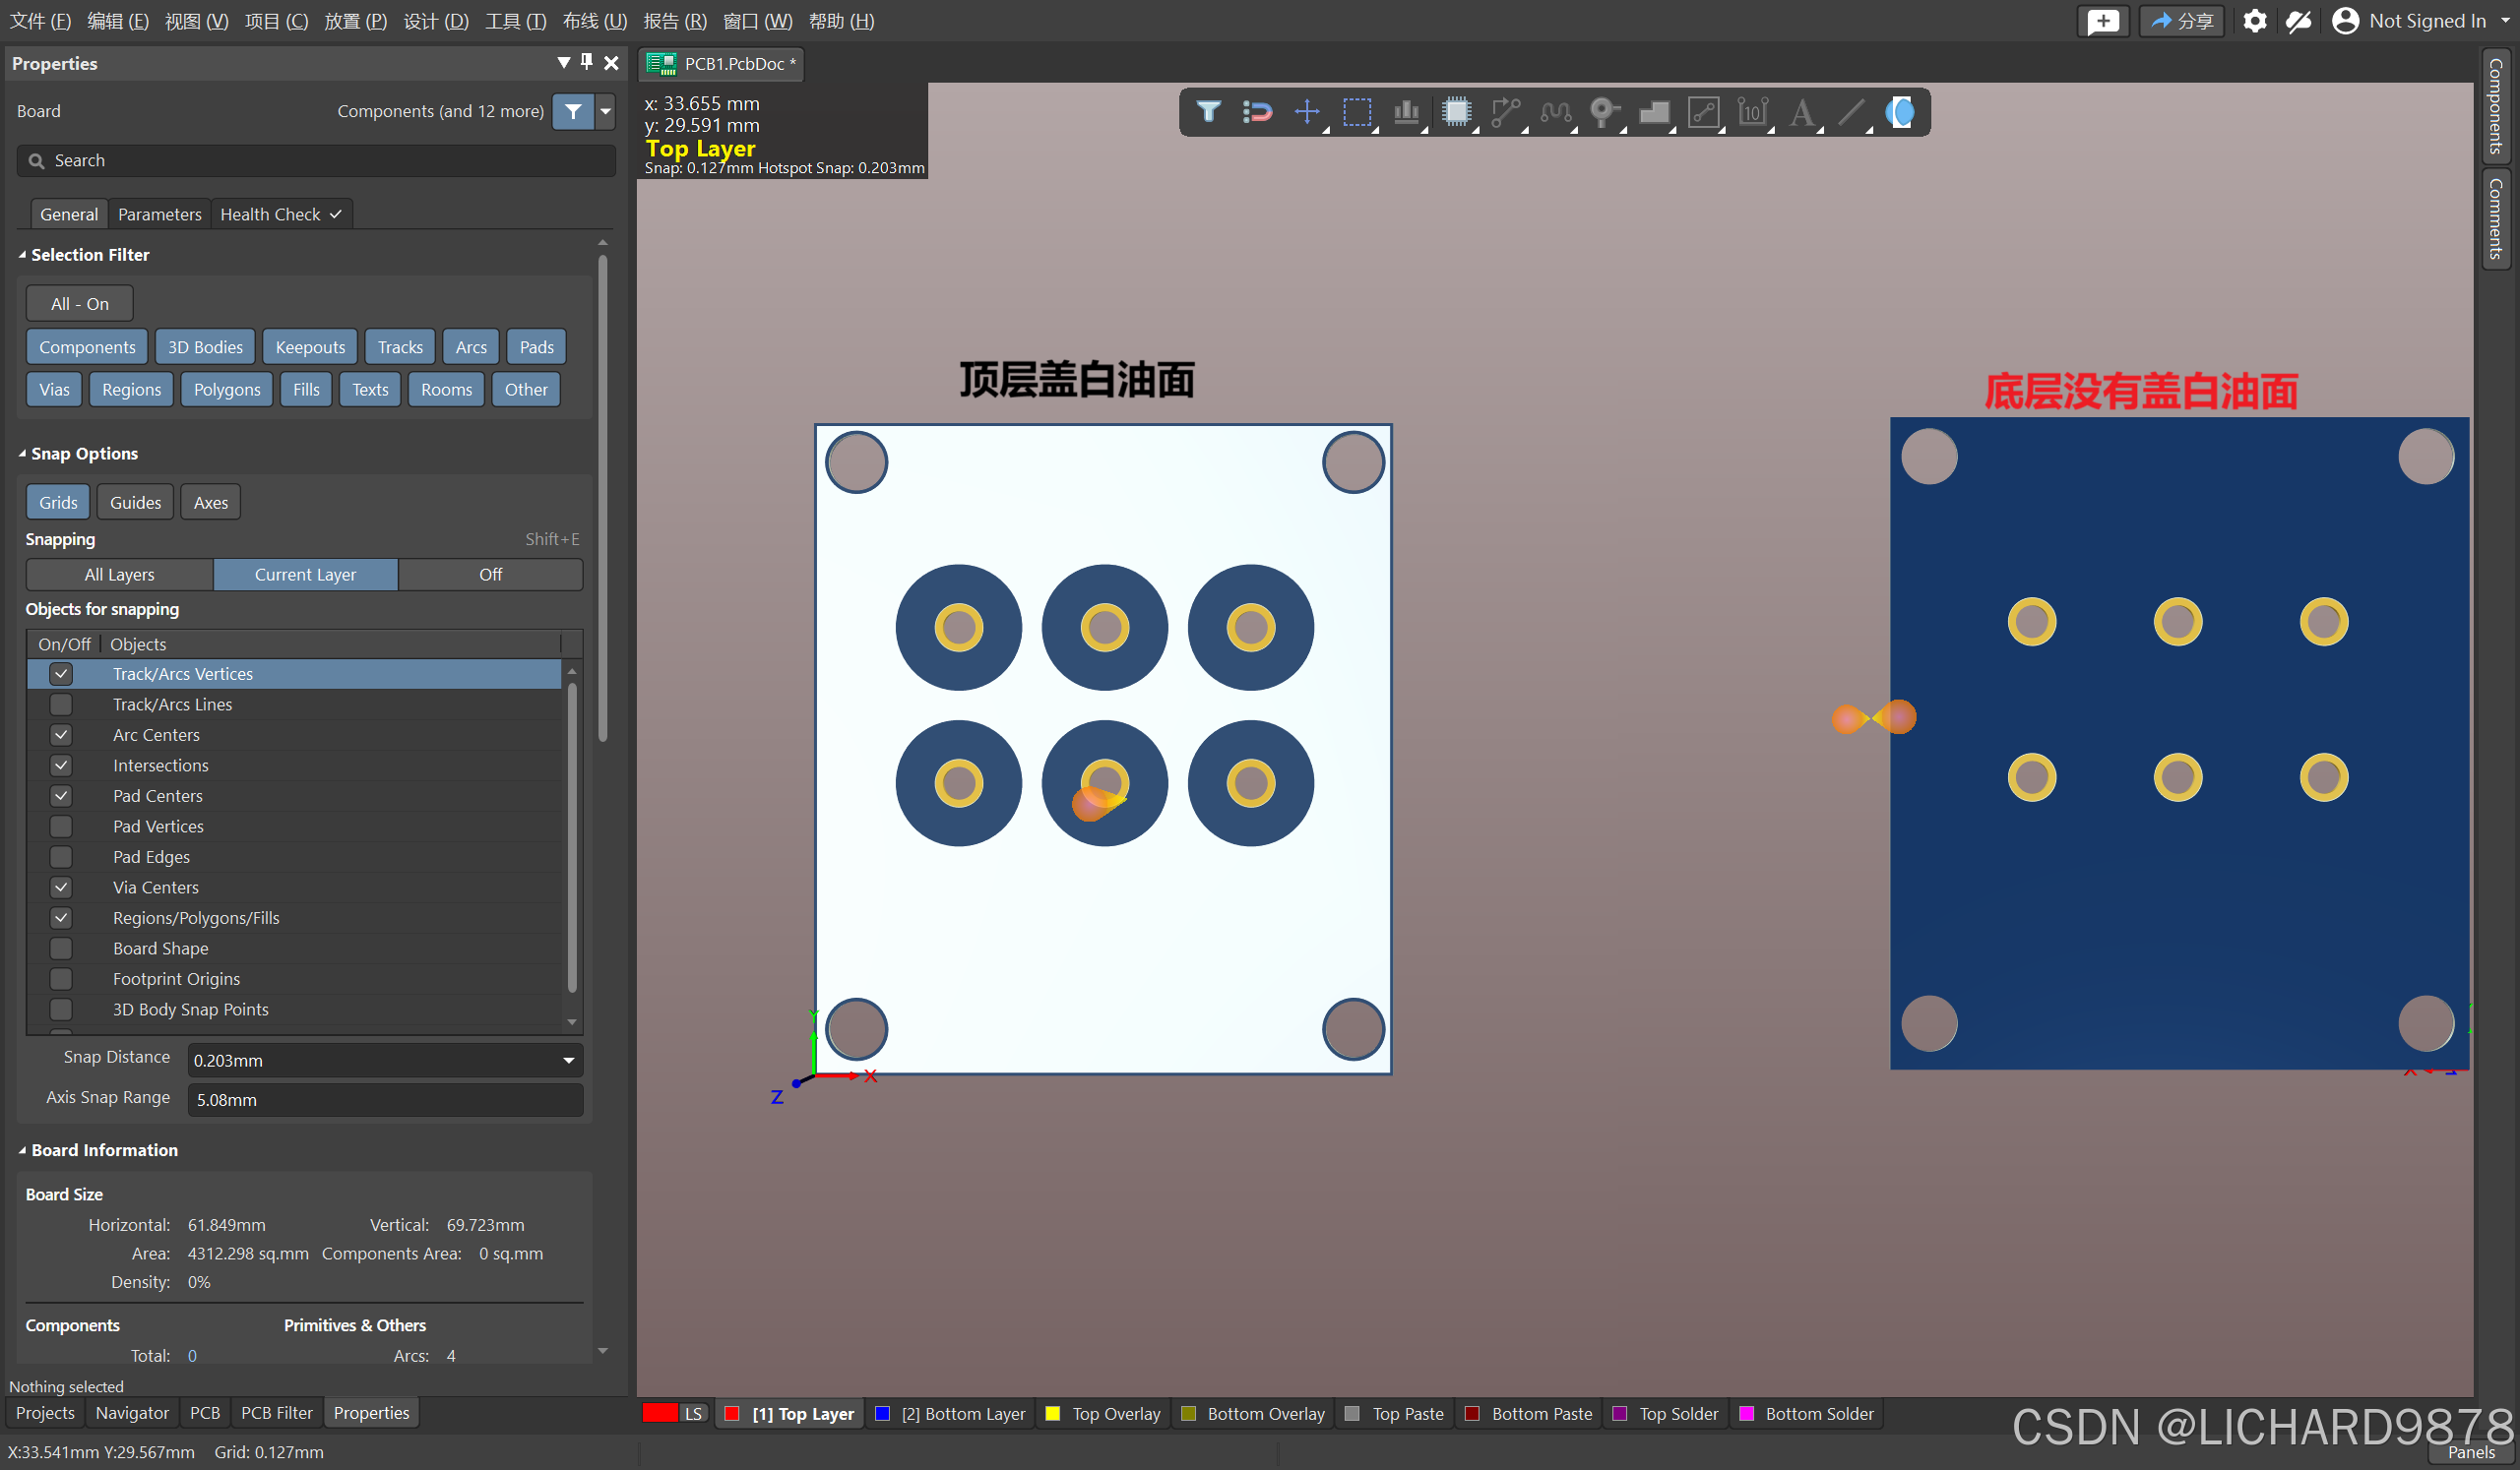Click the All - On filter button
Screen dimensions: 2520x1470
(79, 304)
